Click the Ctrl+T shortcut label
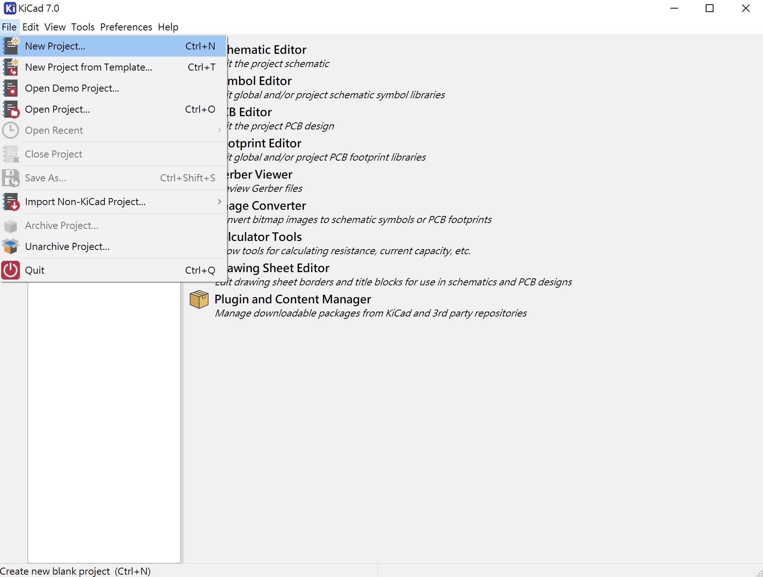Image resolution: width=763 pixels, height=577 pixels. (201, 67)
